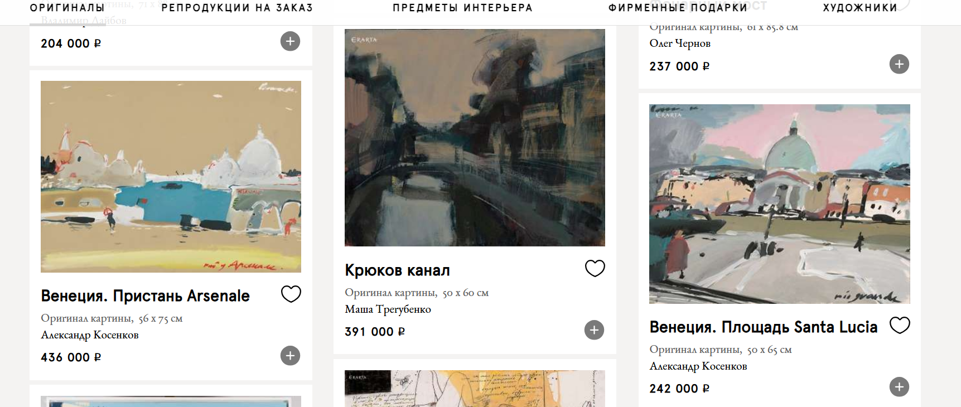Go to Предметы интерьера section

coord(462,8)
